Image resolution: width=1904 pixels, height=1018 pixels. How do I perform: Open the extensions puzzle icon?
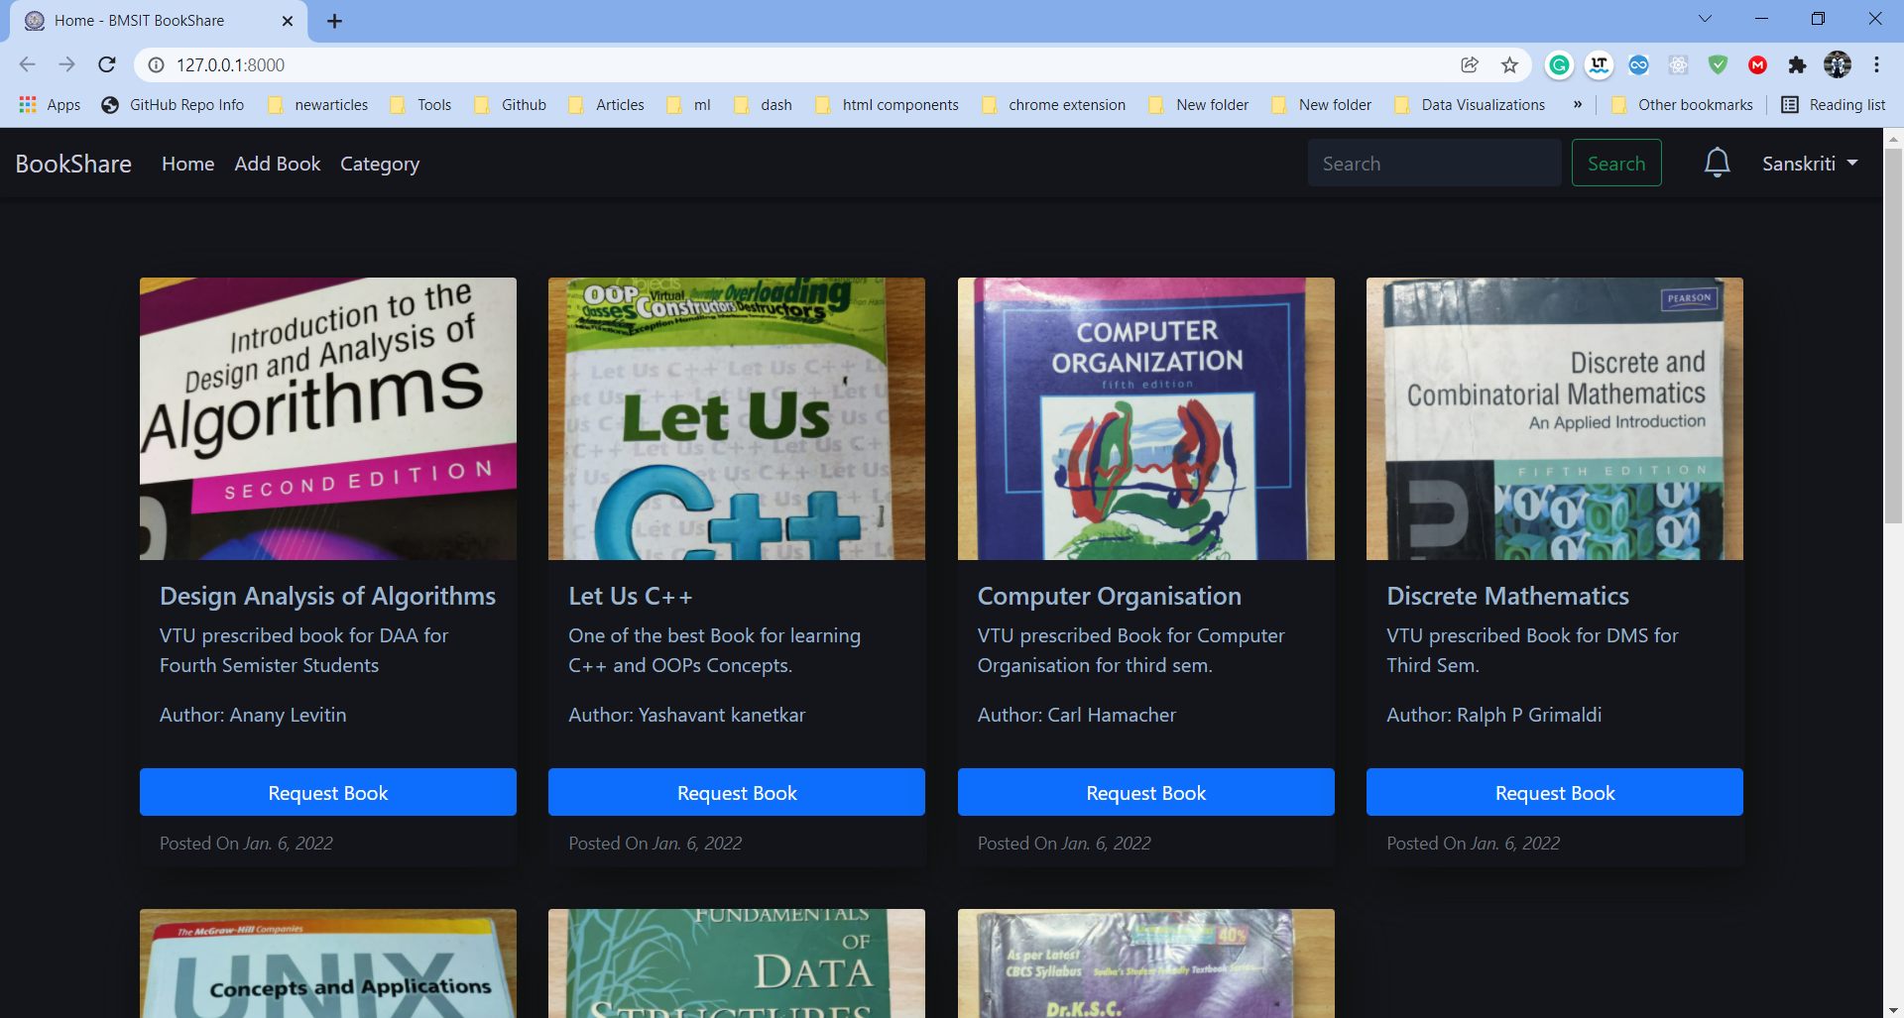point(1797,65)
